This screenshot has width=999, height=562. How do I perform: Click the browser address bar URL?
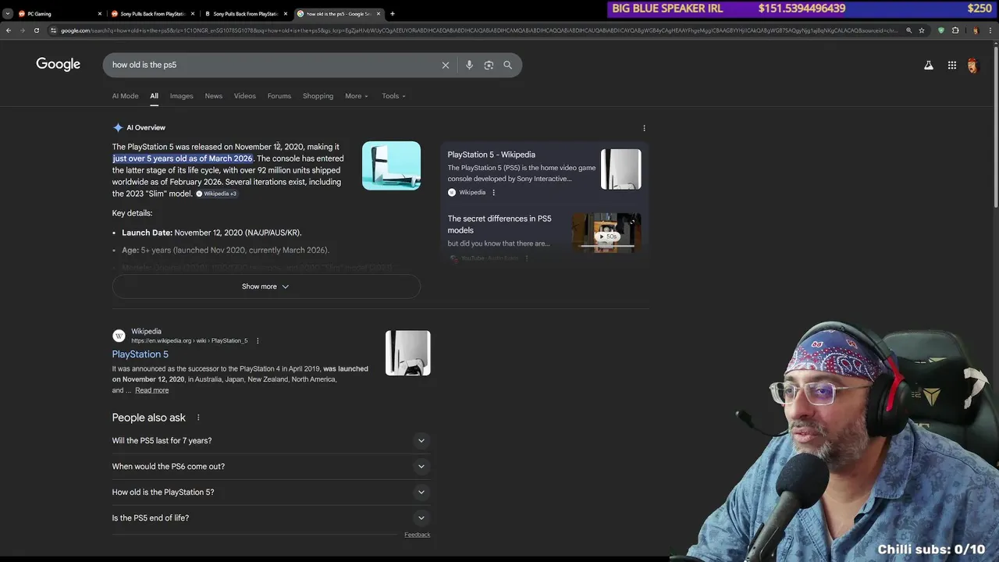[480, 30]
